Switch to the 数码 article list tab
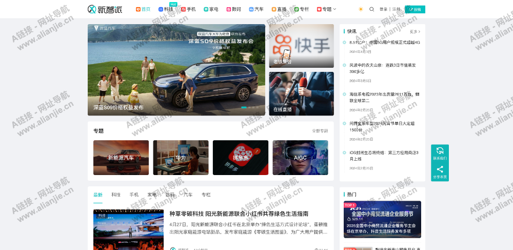 (x=170, y=195)
